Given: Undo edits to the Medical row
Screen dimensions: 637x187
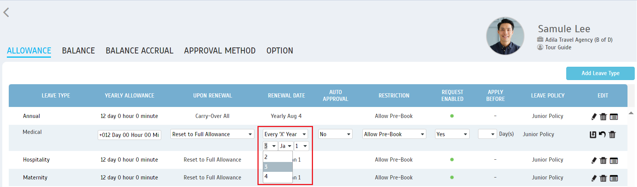Looking at the screenshot, I should tap(602, 134).
